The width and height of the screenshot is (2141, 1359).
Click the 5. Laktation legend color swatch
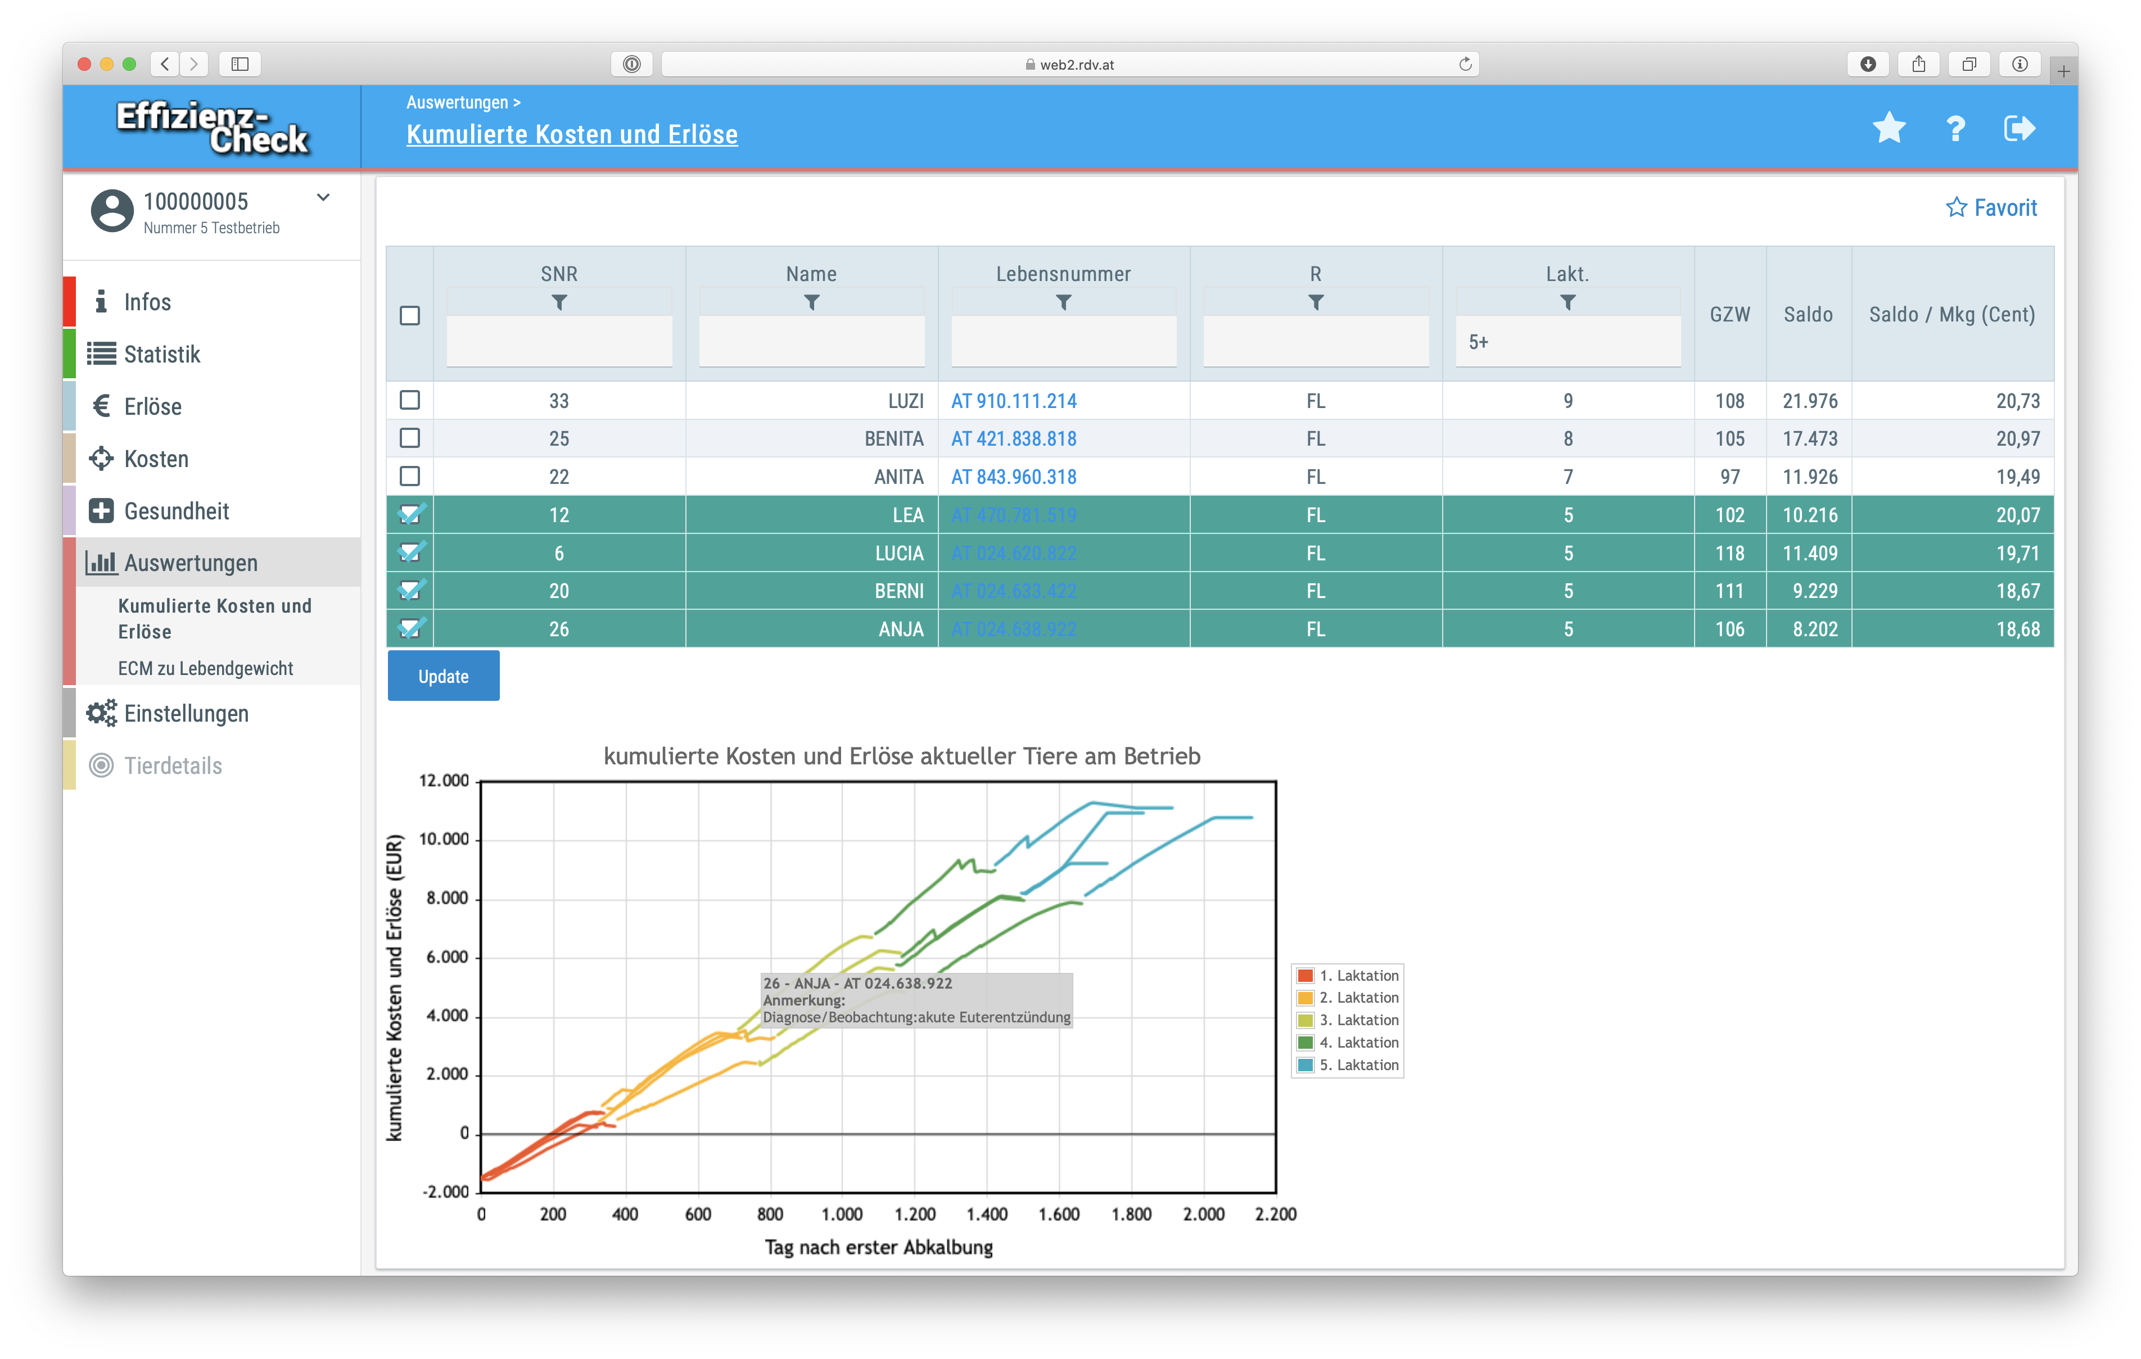pos(1304,1065)
